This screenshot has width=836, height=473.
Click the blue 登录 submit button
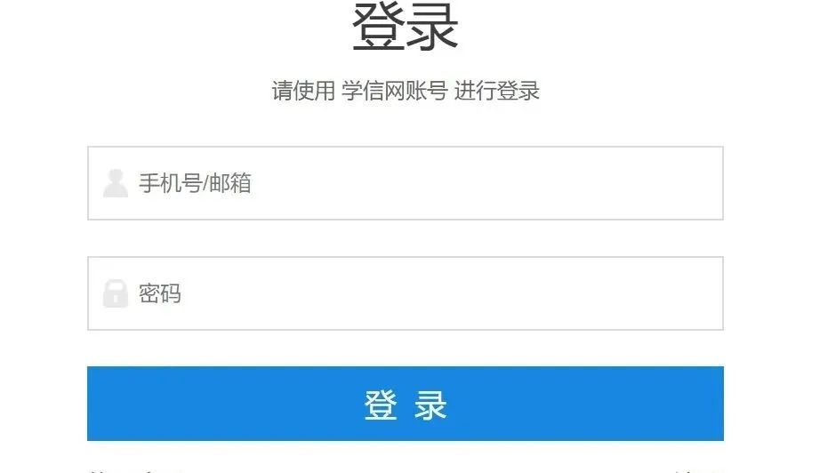point(406,404)
